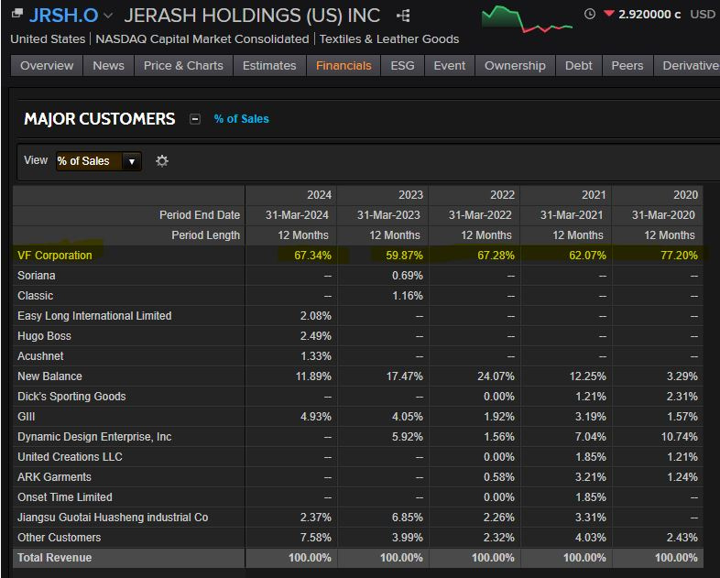Open the Derivatives tab
720x578 pixels.
click(x=687, y=66)
